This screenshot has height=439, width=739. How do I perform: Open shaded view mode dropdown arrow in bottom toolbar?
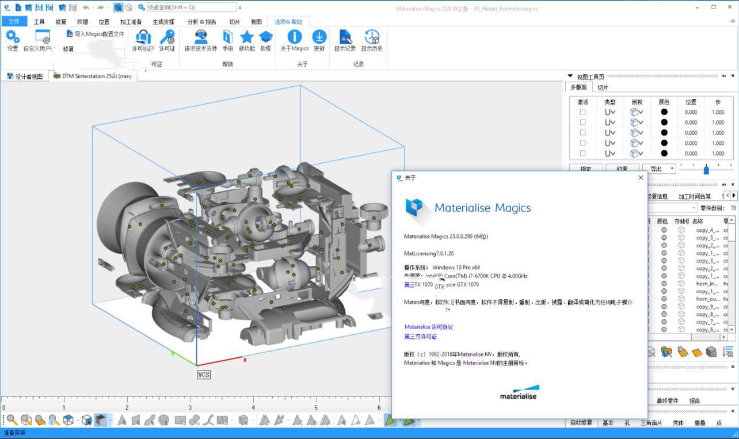tap(110, 421)
